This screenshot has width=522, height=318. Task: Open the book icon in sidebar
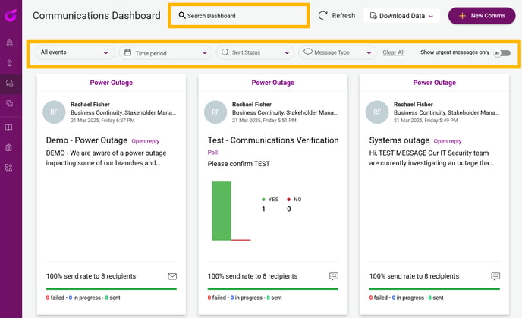point(9,128)
